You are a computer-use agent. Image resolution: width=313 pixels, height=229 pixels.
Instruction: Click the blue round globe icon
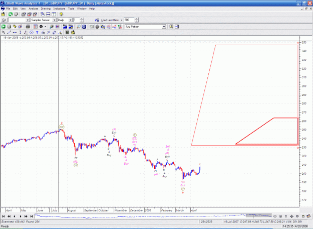click(84, 27)
